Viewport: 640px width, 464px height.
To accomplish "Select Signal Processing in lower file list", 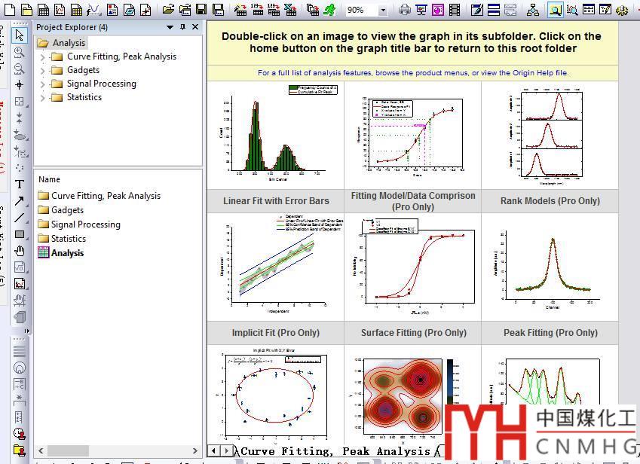I will point(79,224).
